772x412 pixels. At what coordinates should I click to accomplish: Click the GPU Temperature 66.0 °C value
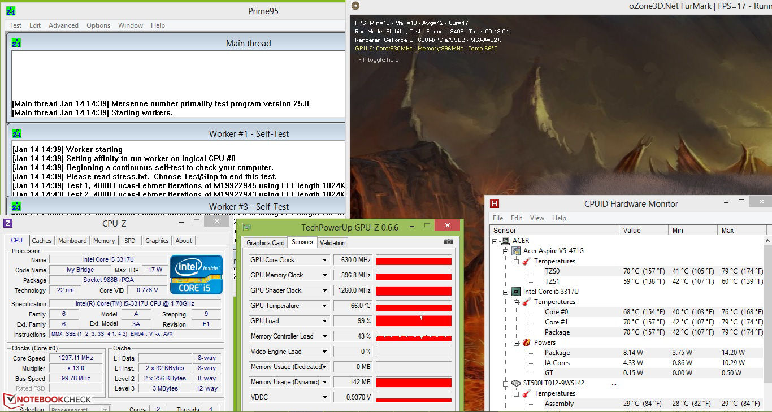[x=353, y=306]
